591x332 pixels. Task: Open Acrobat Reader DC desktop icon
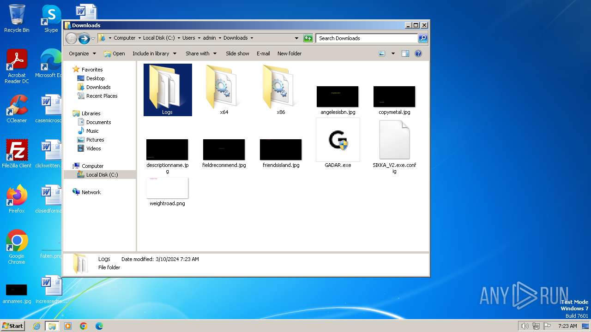[17, 66]
